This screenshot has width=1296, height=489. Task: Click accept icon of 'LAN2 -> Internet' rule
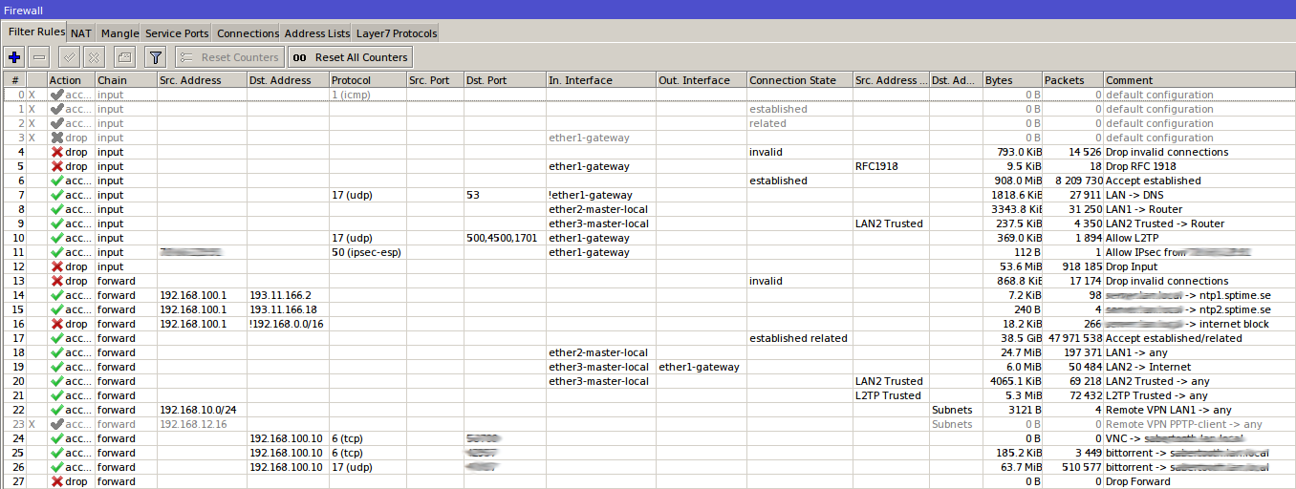point(57,367)
